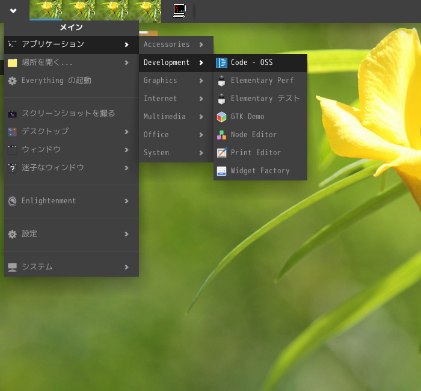Open GTK Demo entry
The height and width of the screenshot is (391, 421).
pyautogui.click(x=260, y=117)
